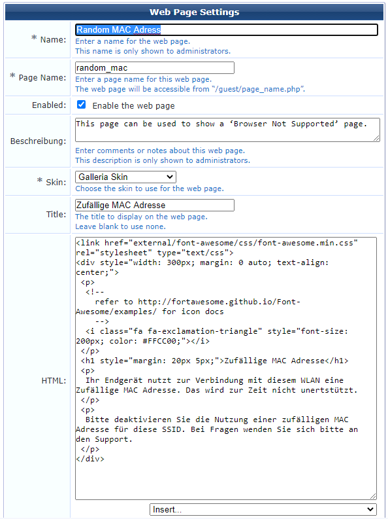Click the 'HTML:' row label
Viewport: 388px width, 519px height.
(x=54, y=381)
